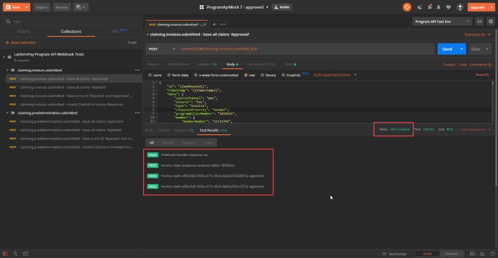Open the Pre-request Script tab
Image resolution: width=498 pixels, height=258 pixels.
[261, 65]
